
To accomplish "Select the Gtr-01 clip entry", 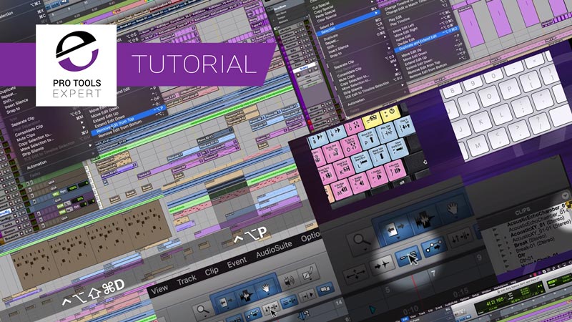I will coord(526,260).
